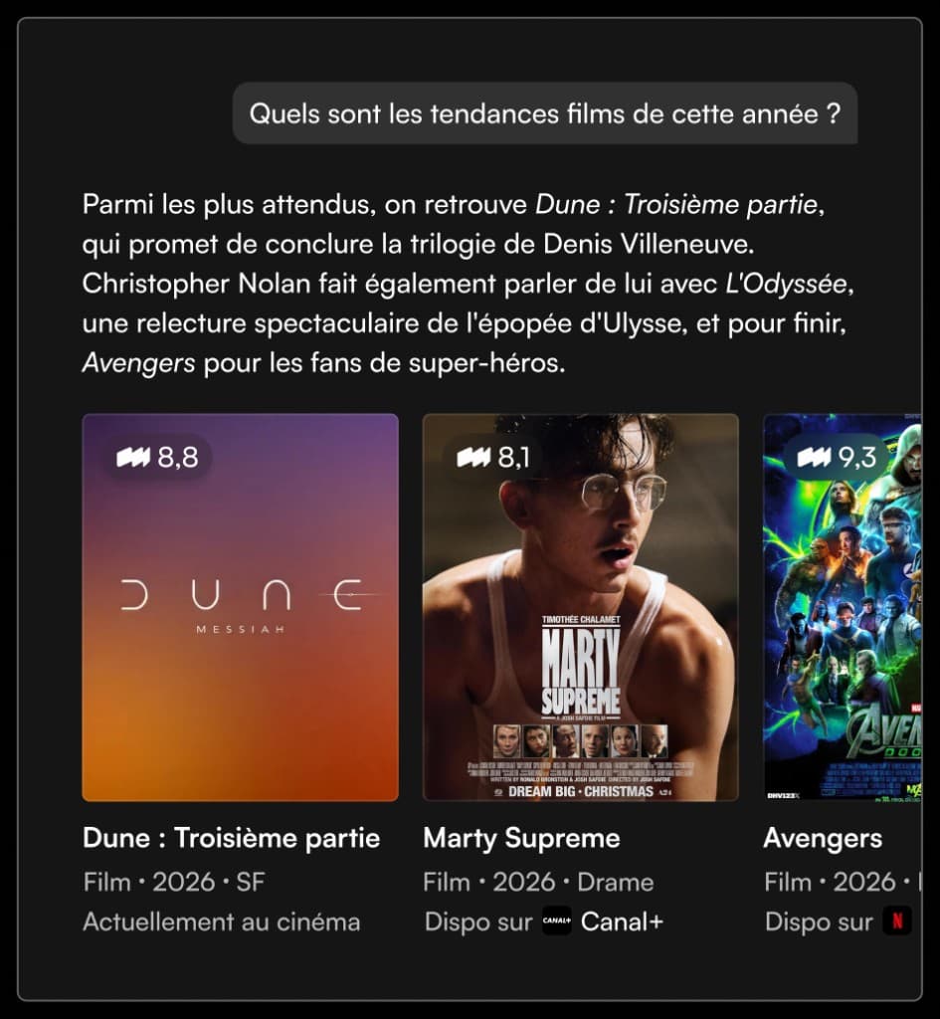Click the italic Avengers mention in paragraph
940x1019 pixels.
pos(138,363)
